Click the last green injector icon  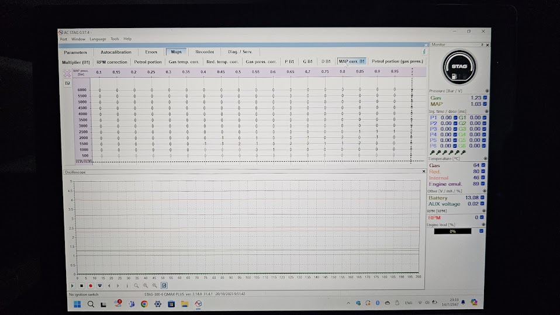coord(463,153)
